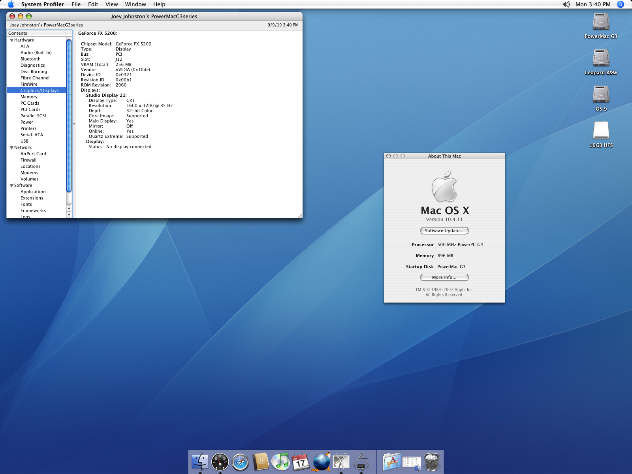632x474 pixels.
Task: Collapse the Hardware section triangle
Action: (11, 40)
